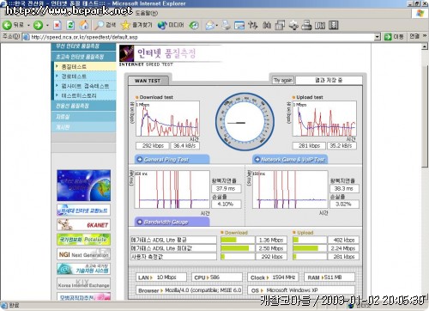The image size is (429, 311).
Task: Click the 2.50 Mbps download progress bar
Action: coord(238,248)
